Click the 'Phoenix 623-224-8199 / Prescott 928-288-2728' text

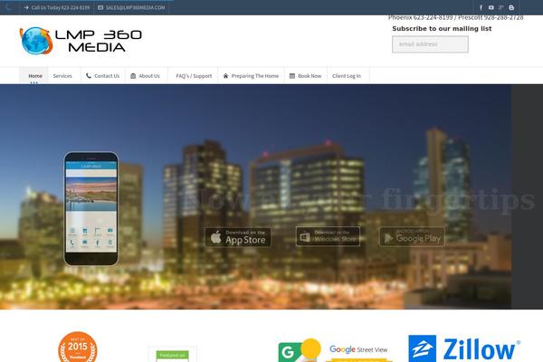[455, 17]
